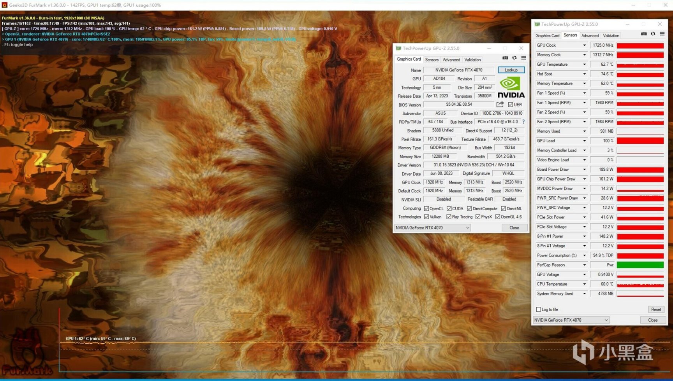Open the PerfCap Reason dropdown arrow
This screenshot has width=673, height=381.
pyautogui.click(x=584, y=265)
